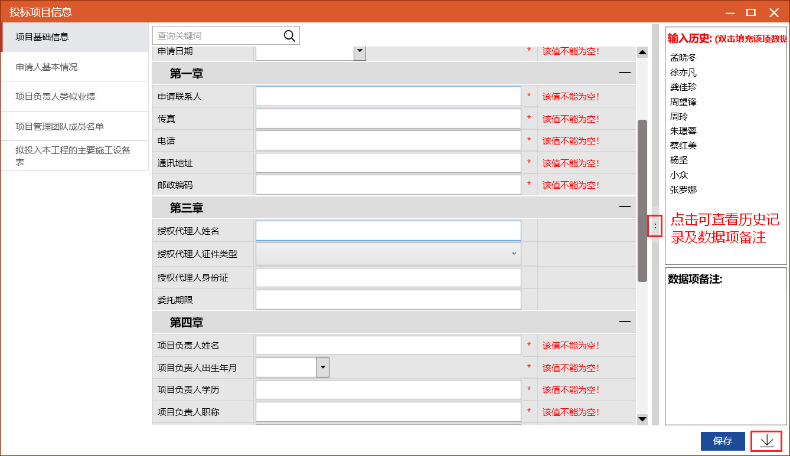Click the scroll up arrow of the form
This screenshot has width=790, height=456.
pos(642,53)
